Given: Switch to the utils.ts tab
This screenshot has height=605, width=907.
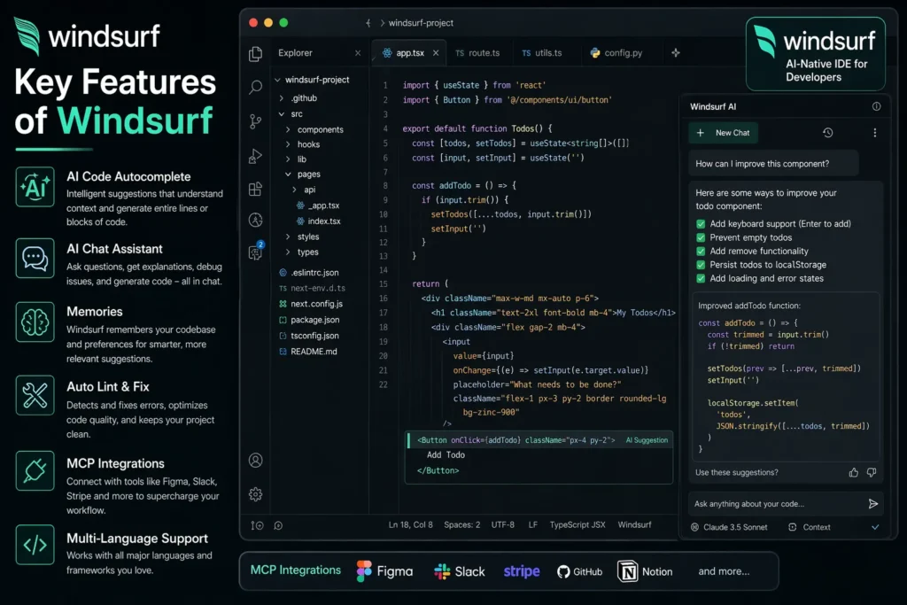Looking at the screenshot, I should 541,52.
